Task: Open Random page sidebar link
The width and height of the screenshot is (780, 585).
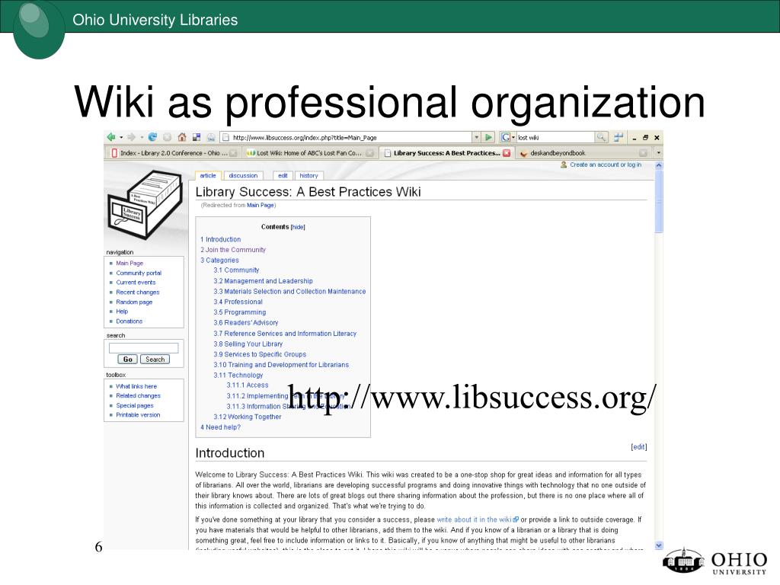Action: click(134, 302)
